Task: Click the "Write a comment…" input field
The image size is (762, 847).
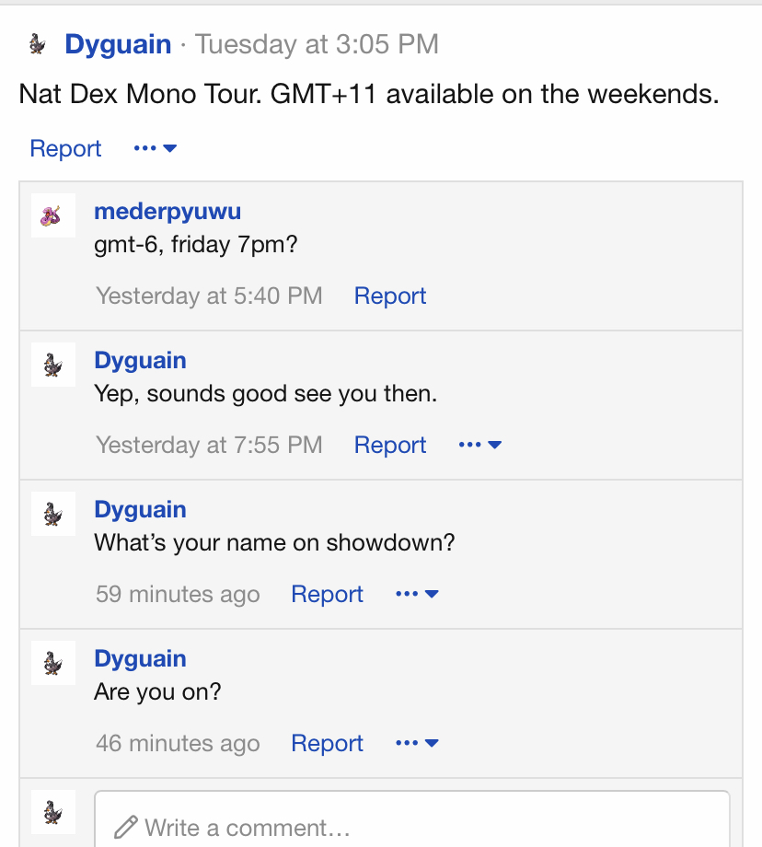Action: pos(412,818)
